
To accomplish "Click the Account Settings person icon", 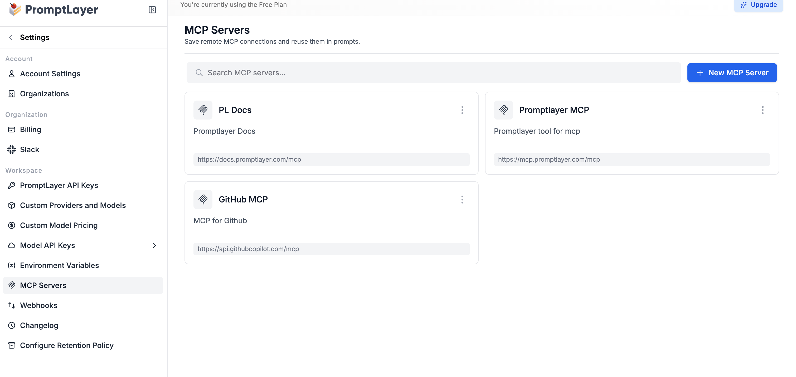I will click(11, 74).
